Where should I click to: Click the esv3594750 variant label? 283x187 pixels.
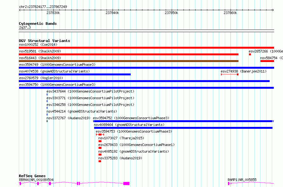[57, 85]
